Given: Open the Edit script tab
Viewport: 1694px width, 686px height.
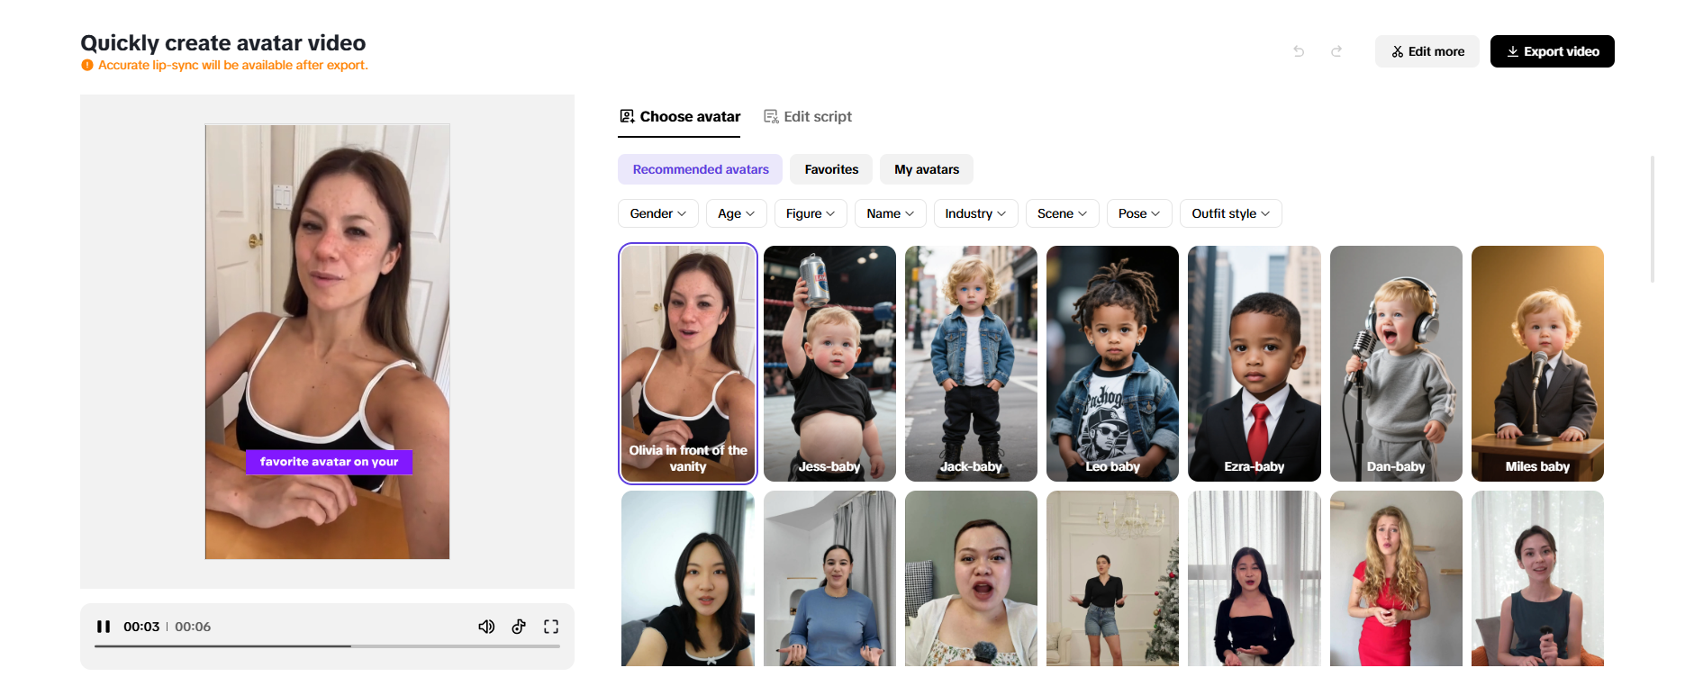Looking at the screenshot, I should pos(808,117).
